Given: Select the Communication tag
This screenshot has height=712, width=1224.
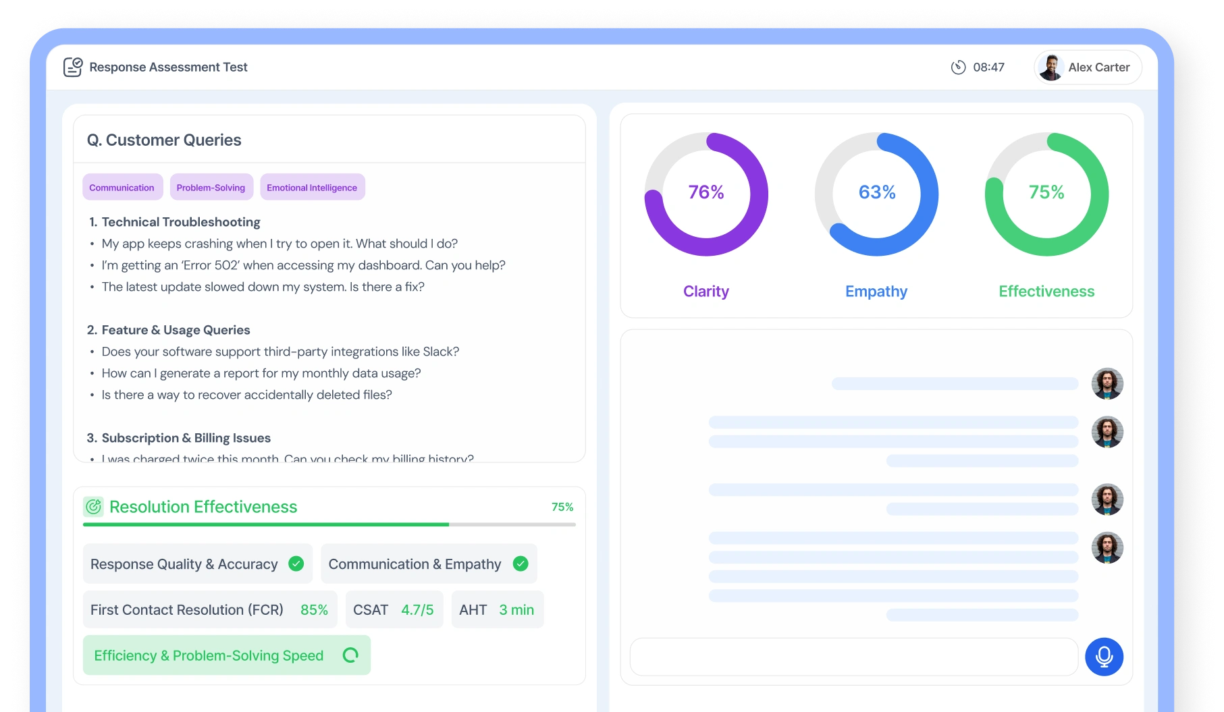Looking at the screenshot, I should (x=122, y=188).
